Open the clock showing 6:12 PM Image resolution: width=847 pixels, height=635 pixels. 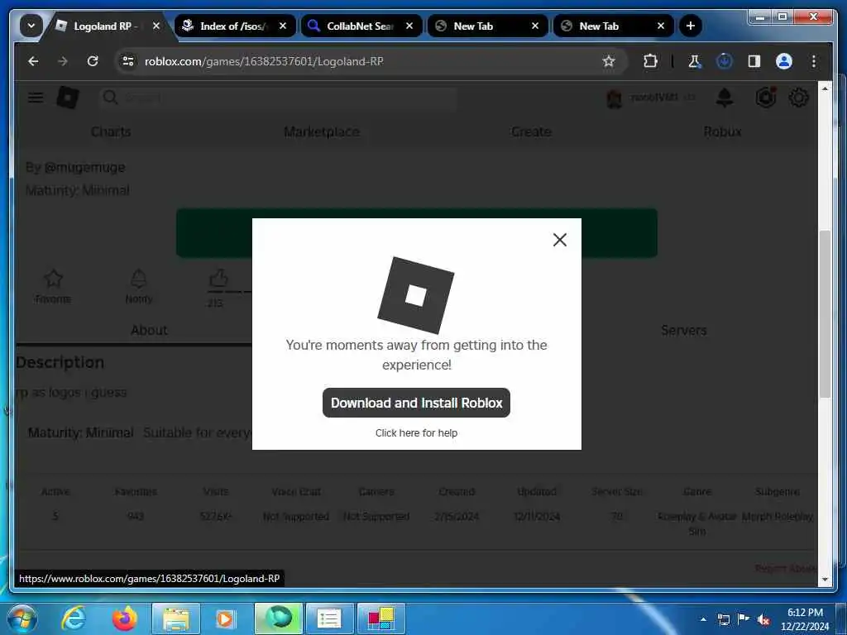(805, 619)
